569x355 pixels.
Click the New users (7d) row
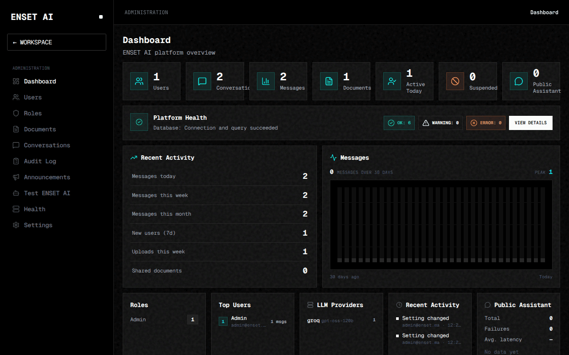pyautogui.click(x=220, y=233)
